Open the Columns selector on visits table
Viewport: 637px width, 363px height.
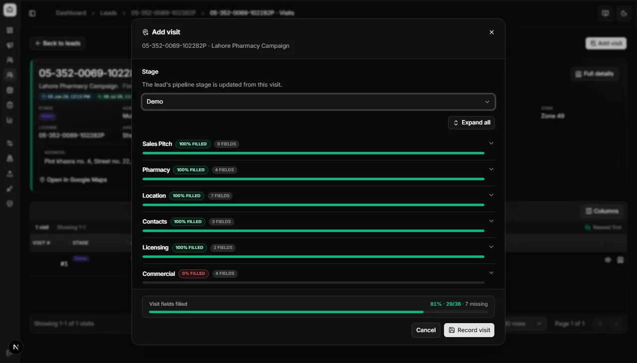[602, 211]
